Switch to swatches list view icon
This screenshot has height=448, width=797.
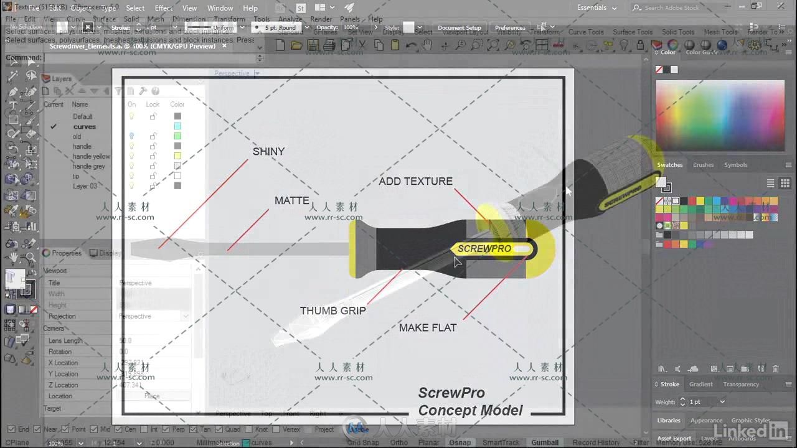770,183
